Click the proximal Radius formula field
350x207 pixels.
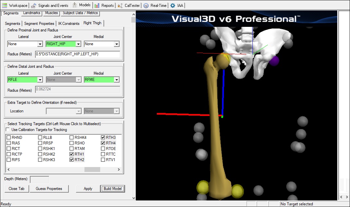coord(77,54)
